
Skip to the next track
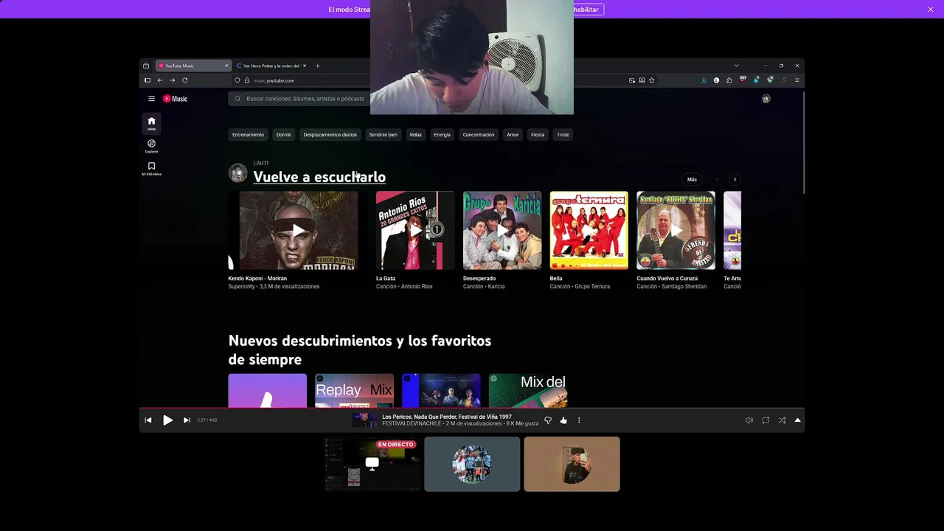(x=187, y=420)
